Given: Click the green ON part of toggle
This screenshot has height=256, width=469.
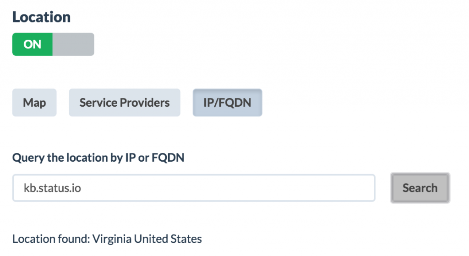Looking at the screenshot, I should (33, 44).
